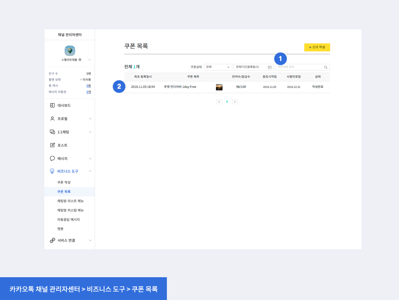Click the profile person icon
Viewport: 399px width, 300px height.
[x=53, y=119]
